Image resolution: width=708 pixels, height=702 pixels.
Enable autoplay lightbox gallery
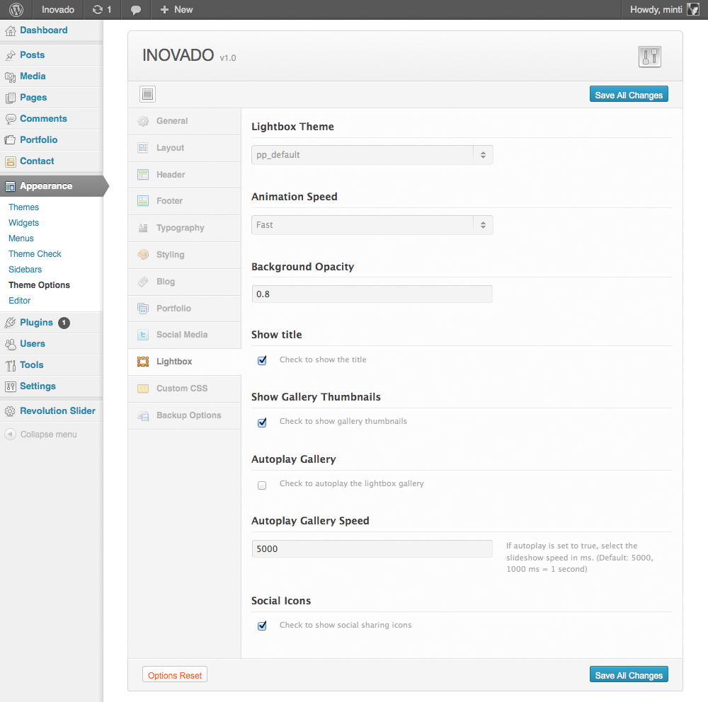tap(262, 485)
